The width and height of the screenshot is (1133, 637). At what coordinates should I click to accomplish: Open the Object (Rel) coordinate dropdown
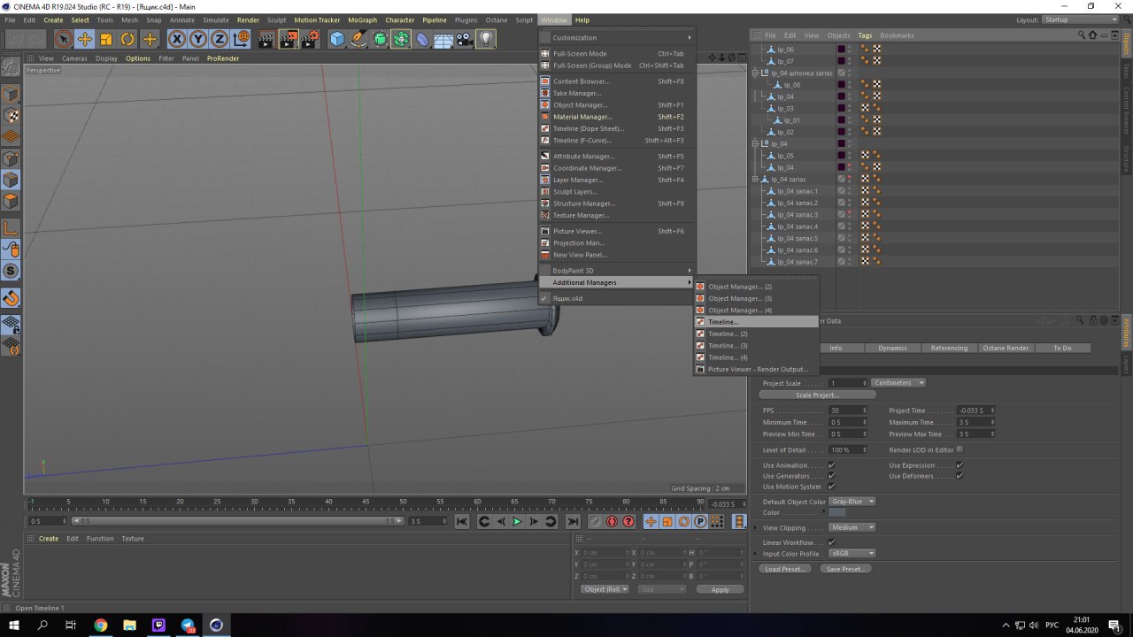(605, 589)
